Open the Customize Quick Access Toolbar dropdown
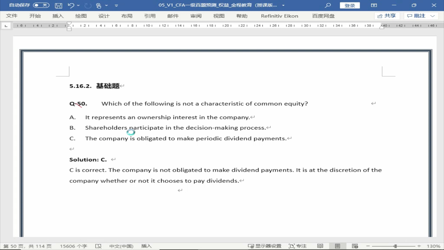The image size is (444, 250). point(117,5)
